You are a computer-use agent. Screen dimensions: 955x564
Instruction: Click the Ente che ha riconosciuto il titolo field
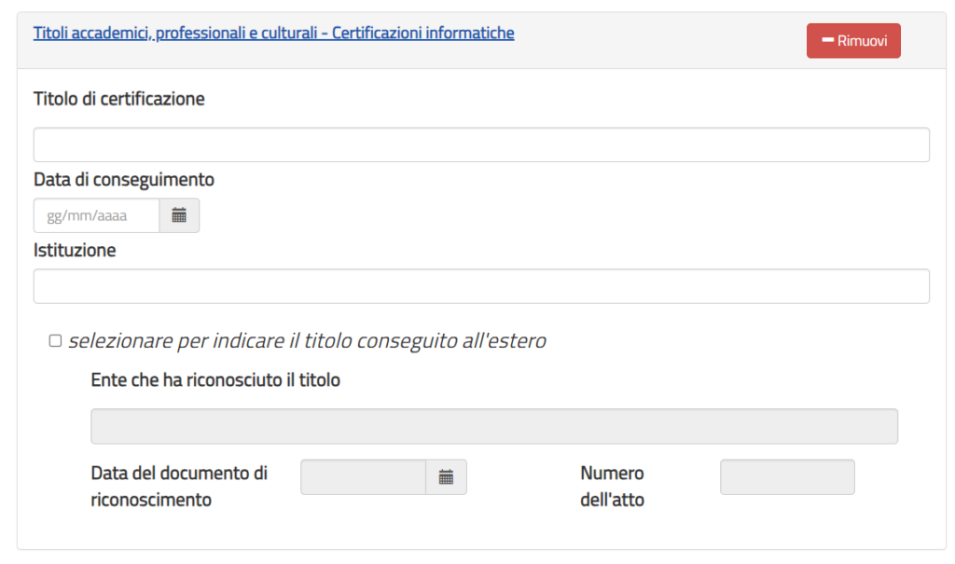494,426
